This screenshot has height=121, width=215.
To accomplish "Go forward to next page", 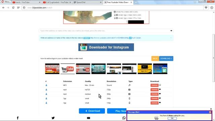I will click(8, 8).
